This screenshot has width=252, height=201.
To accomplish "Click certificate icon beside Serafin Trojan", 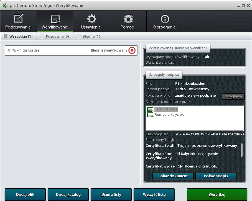I will point(150,109).
